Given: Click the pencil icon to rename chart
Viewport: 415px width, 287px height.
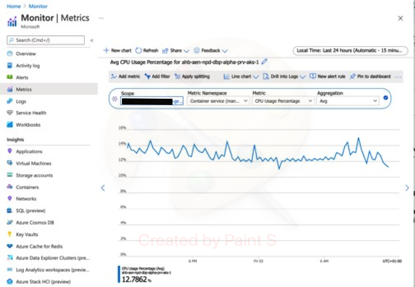Looking at the screenshot, I should (264, 62).
